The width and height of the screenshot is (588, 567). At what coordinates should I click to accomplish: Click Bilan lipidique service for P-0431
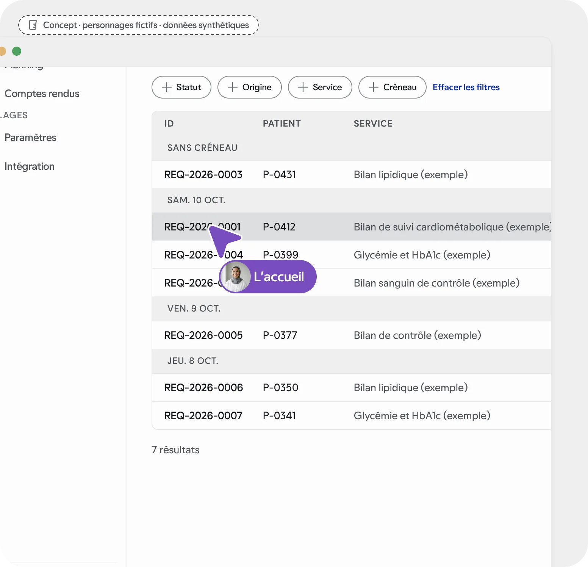411,175
